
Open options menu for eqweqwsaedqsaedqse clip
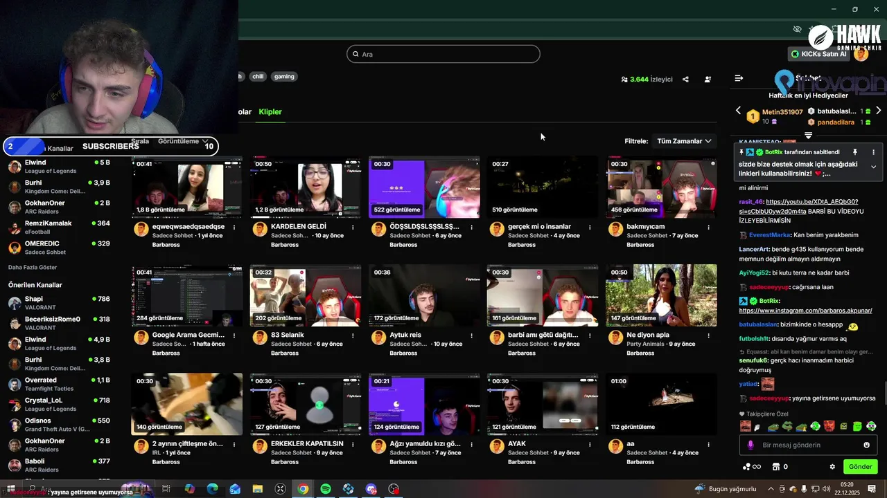tap(234, 227)
